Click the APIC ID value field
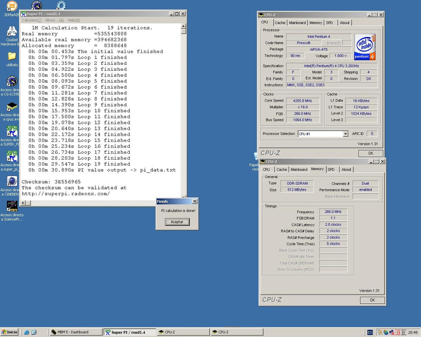Image resolution: width=421 pixels, height=337 pixels. click(372, 134)
